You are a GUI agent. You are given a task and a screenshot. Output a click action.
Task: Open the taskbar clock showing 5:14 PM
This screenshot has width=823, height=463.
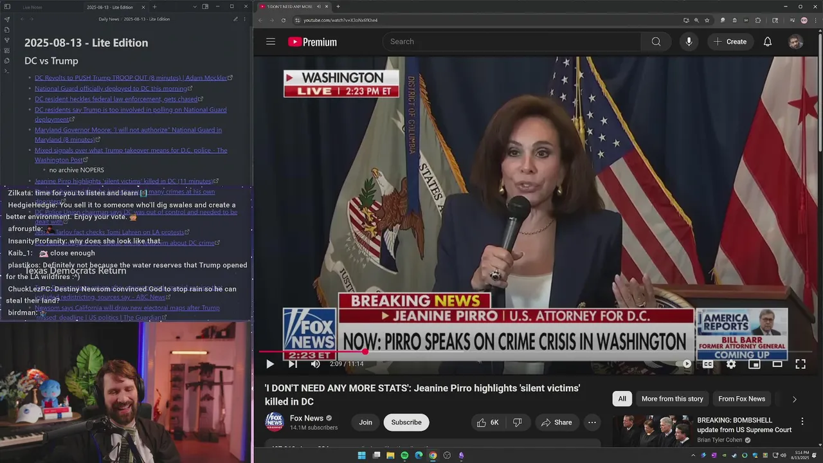[x=800, y=455]
